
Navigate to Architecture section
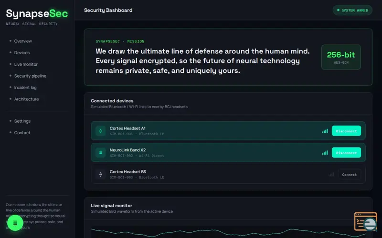(27, 99)
